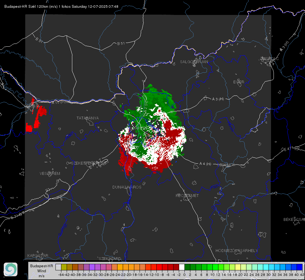Click the horizontal A 3 (H) label west of Eger

pyautogui.click(x=218, y=99)
